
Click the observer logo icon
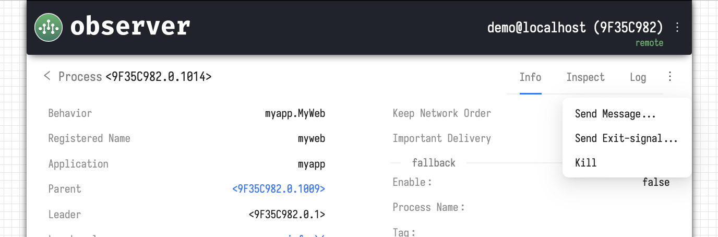click(x=49, y=27)
